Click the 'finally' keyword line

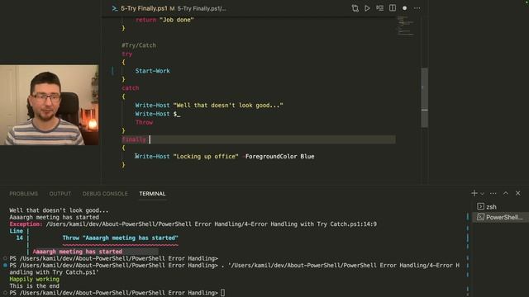click(x=134, y=139)
